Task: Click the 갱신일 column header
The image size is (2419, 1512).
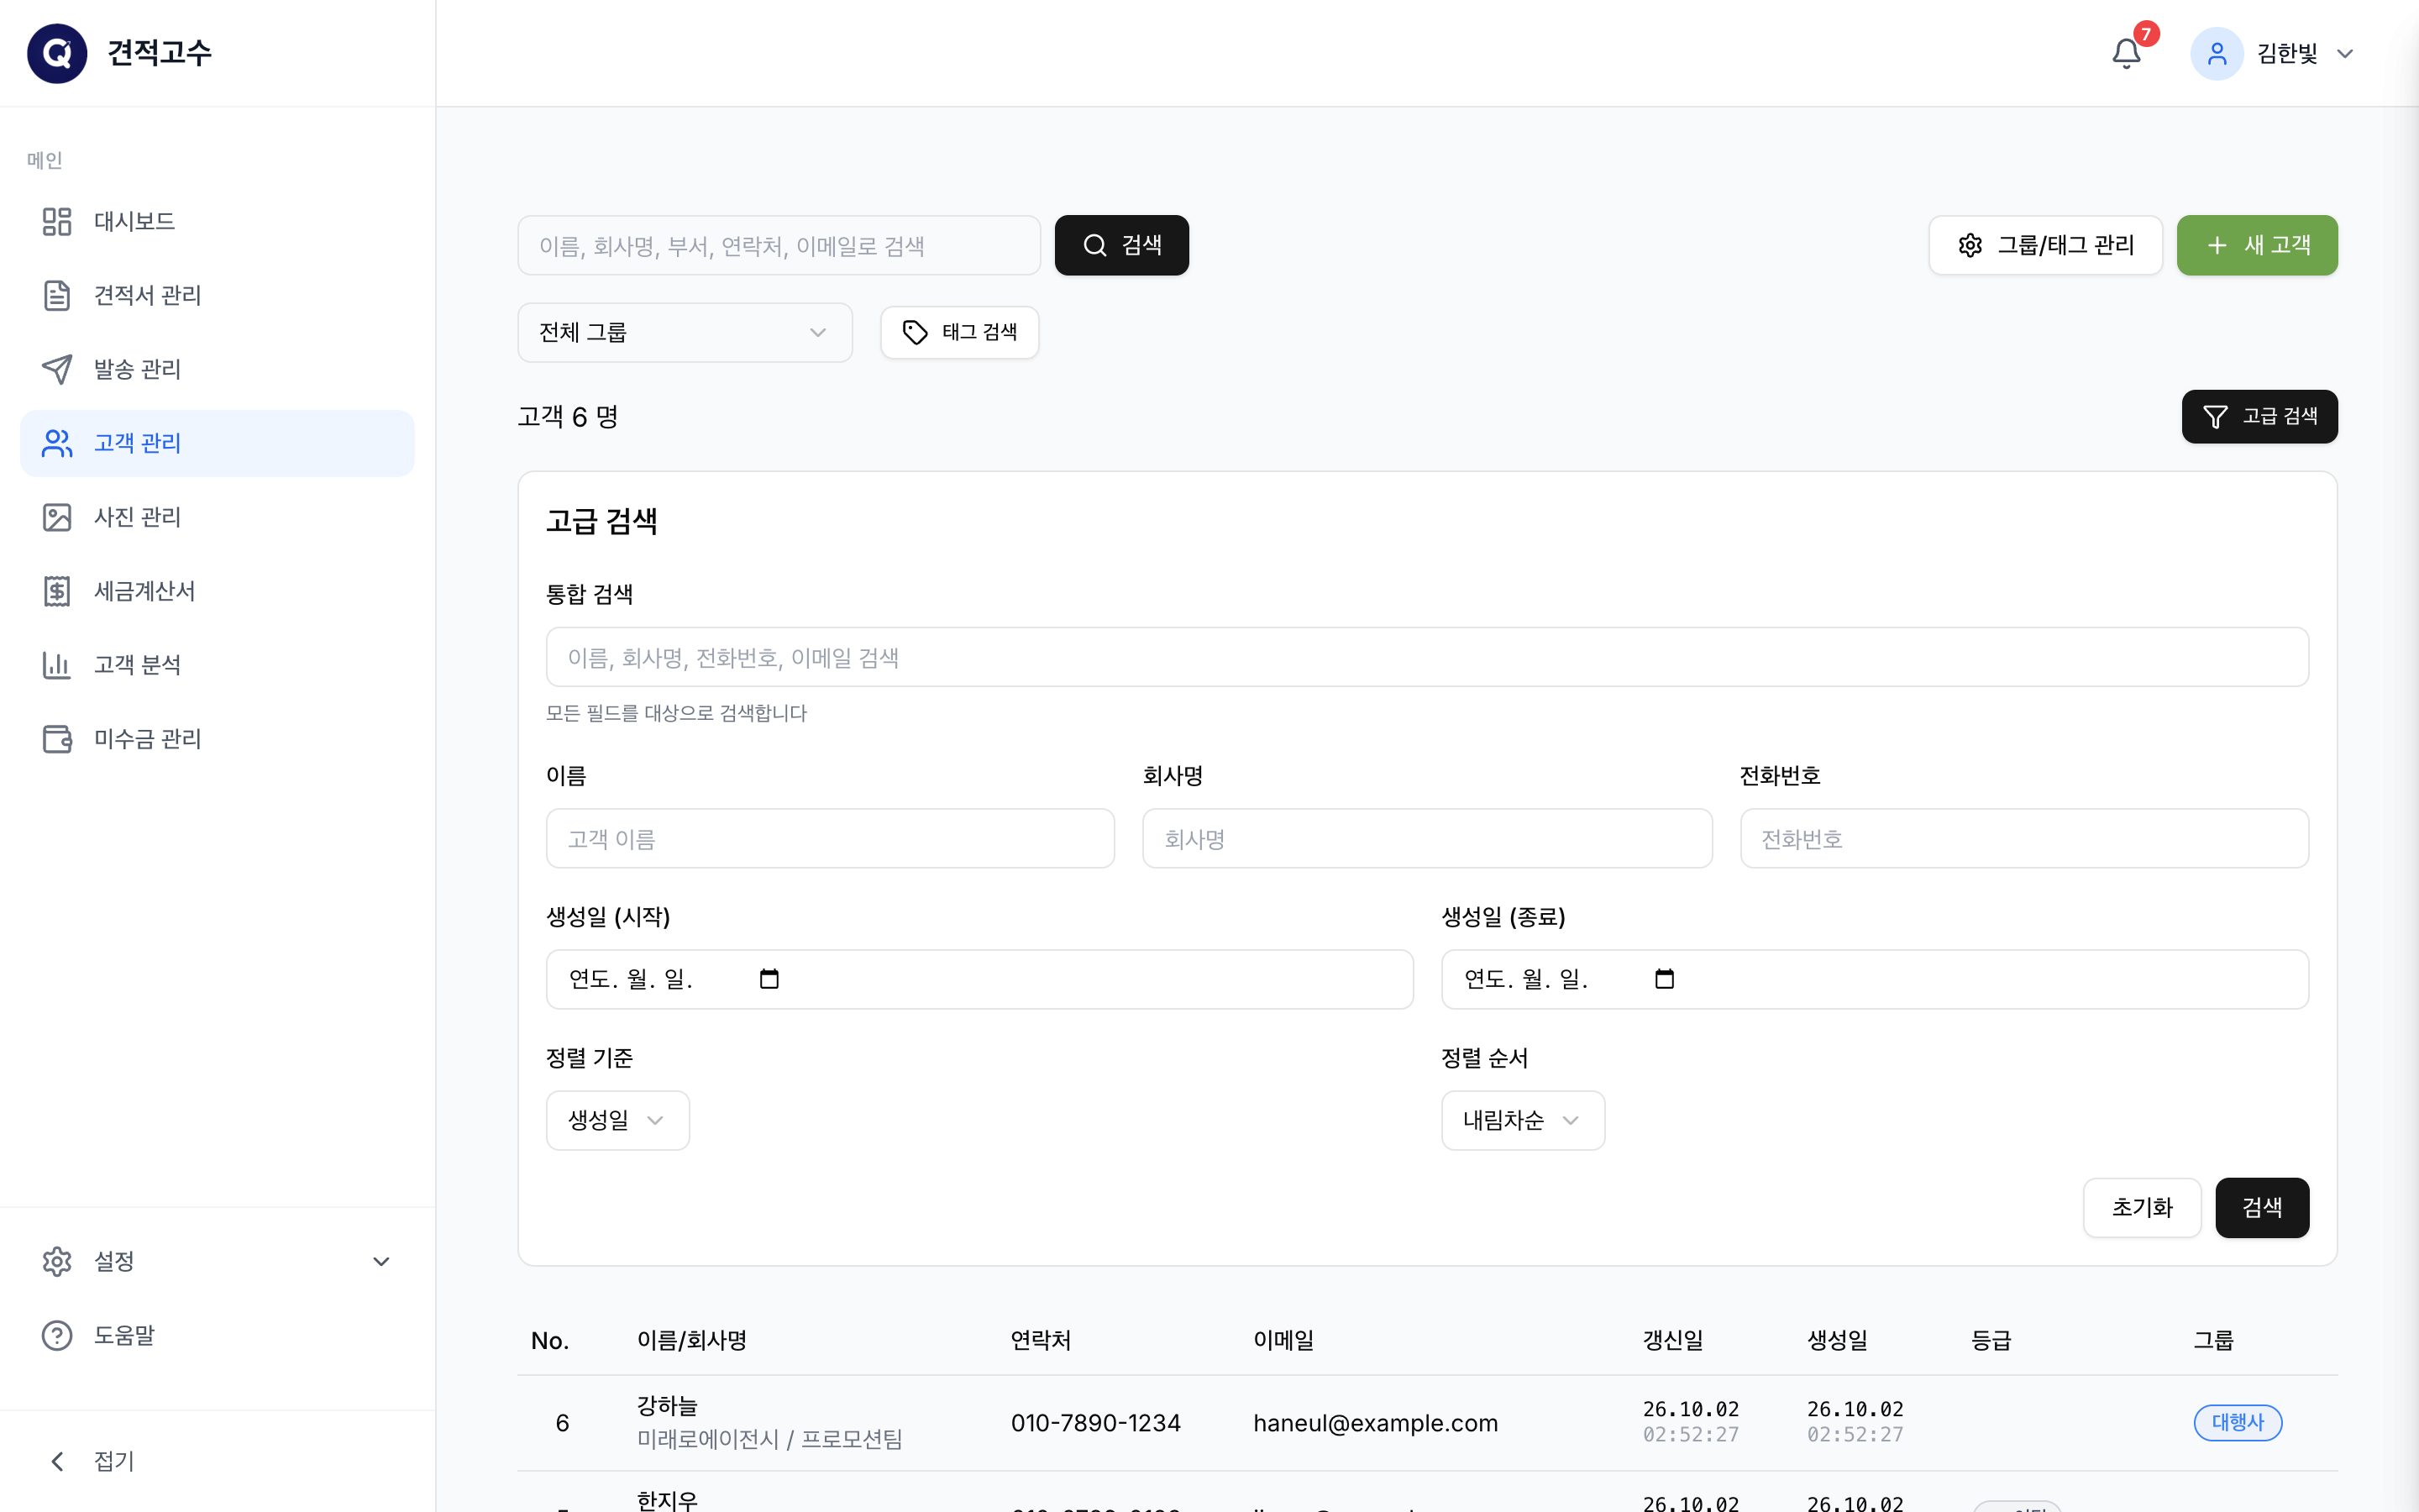Action: [1672, 1340]
